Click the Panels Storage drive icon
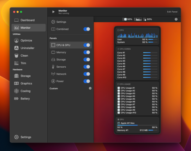This screenshot has height=151, width=191. (53, 60)
